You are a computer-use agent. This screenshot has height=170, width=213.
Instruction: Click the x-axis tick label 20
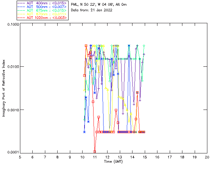[x=207, y=157]
